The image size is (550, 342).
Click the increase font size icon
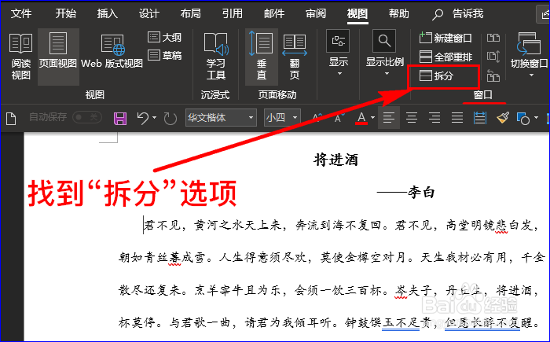317,118
